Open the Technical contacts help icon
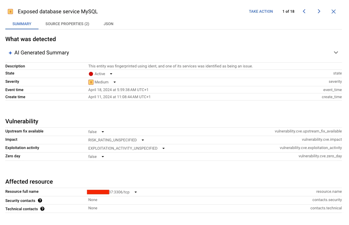The image size is (349, 225). (42, 209)
